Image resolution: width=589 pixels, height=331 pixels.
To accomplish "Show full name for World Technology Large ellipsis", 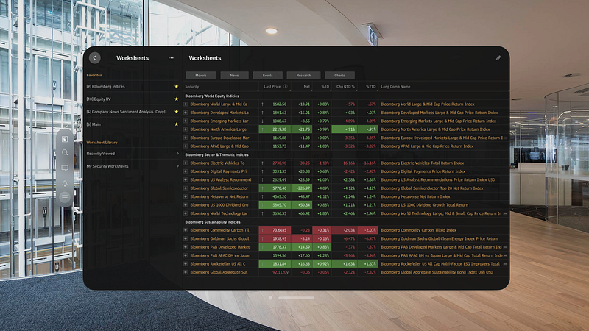I will (505, 213).
